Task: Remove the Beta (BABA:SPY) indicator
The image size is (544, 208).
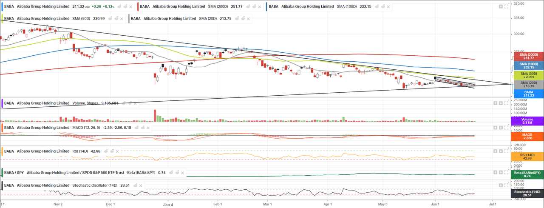Action: [x=182, y=173]
